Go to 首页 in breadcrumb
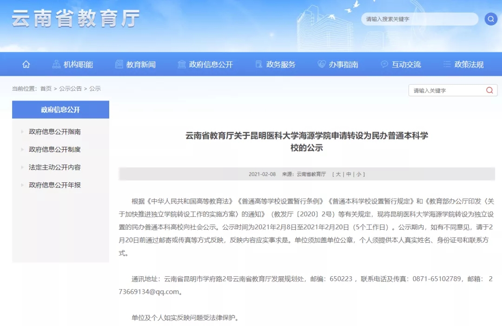The height and width of the screenshot is (326, 502). pyautogui.click(x=46, y=88)
